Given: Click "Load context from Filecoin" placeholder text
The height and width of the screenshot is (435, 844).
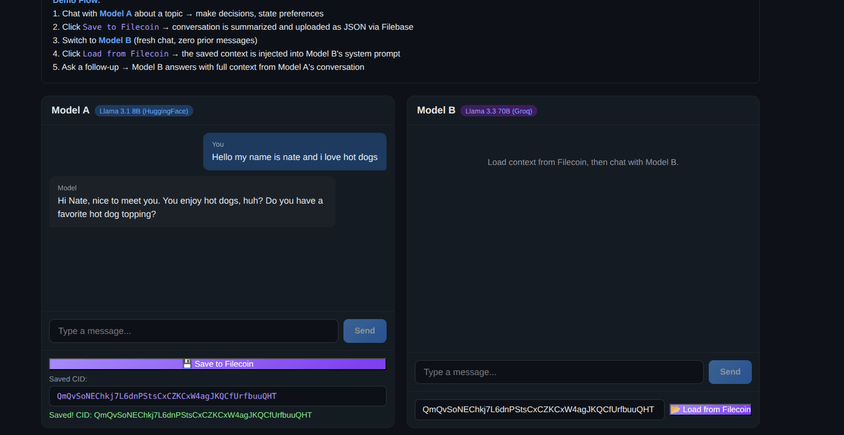Looking at the screenshot, I should coord(583,162).
